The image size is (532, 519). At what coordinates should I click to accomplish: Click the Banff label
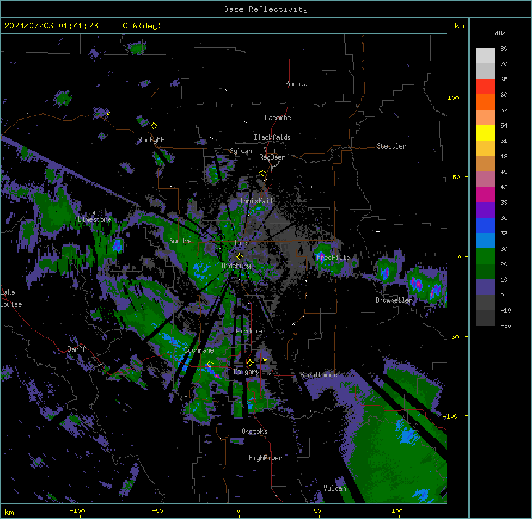[x=77, y=349]
